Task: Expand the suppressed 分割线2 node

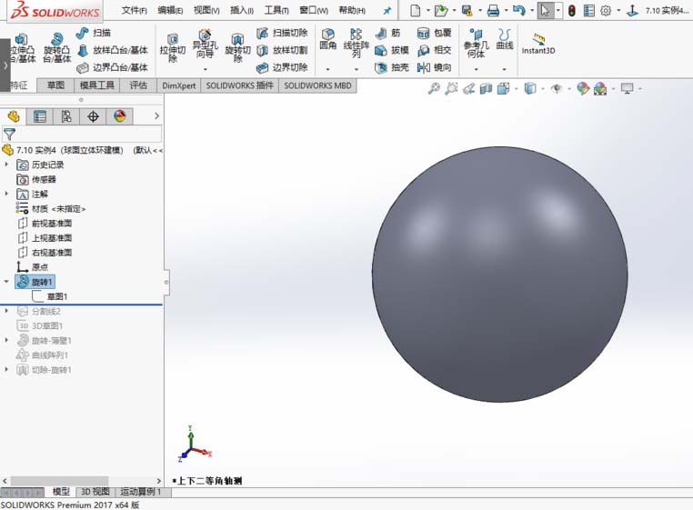Action: [x=6, y=311]
